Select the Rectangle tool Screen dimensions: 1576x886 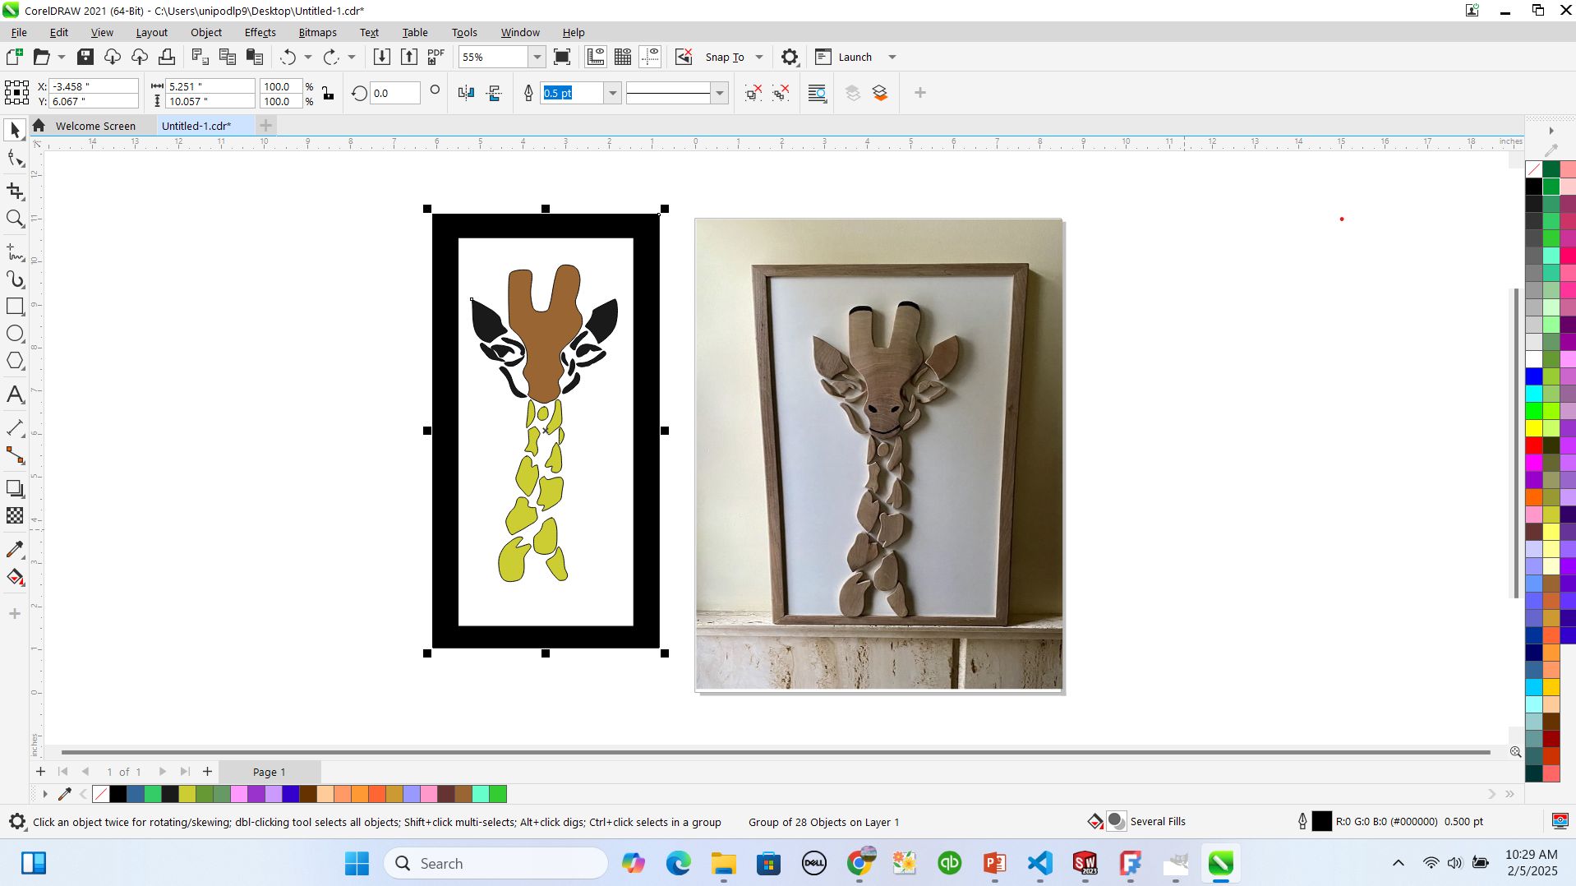click(x=15, y=307)
